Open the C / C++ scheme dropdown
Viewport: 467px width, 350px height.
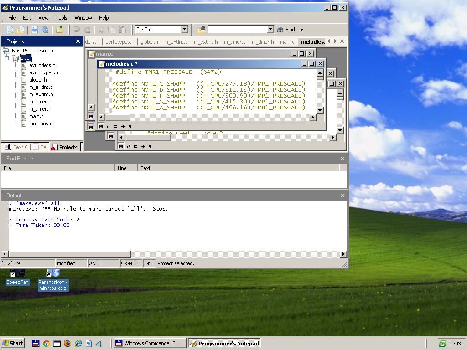(185, 29)
